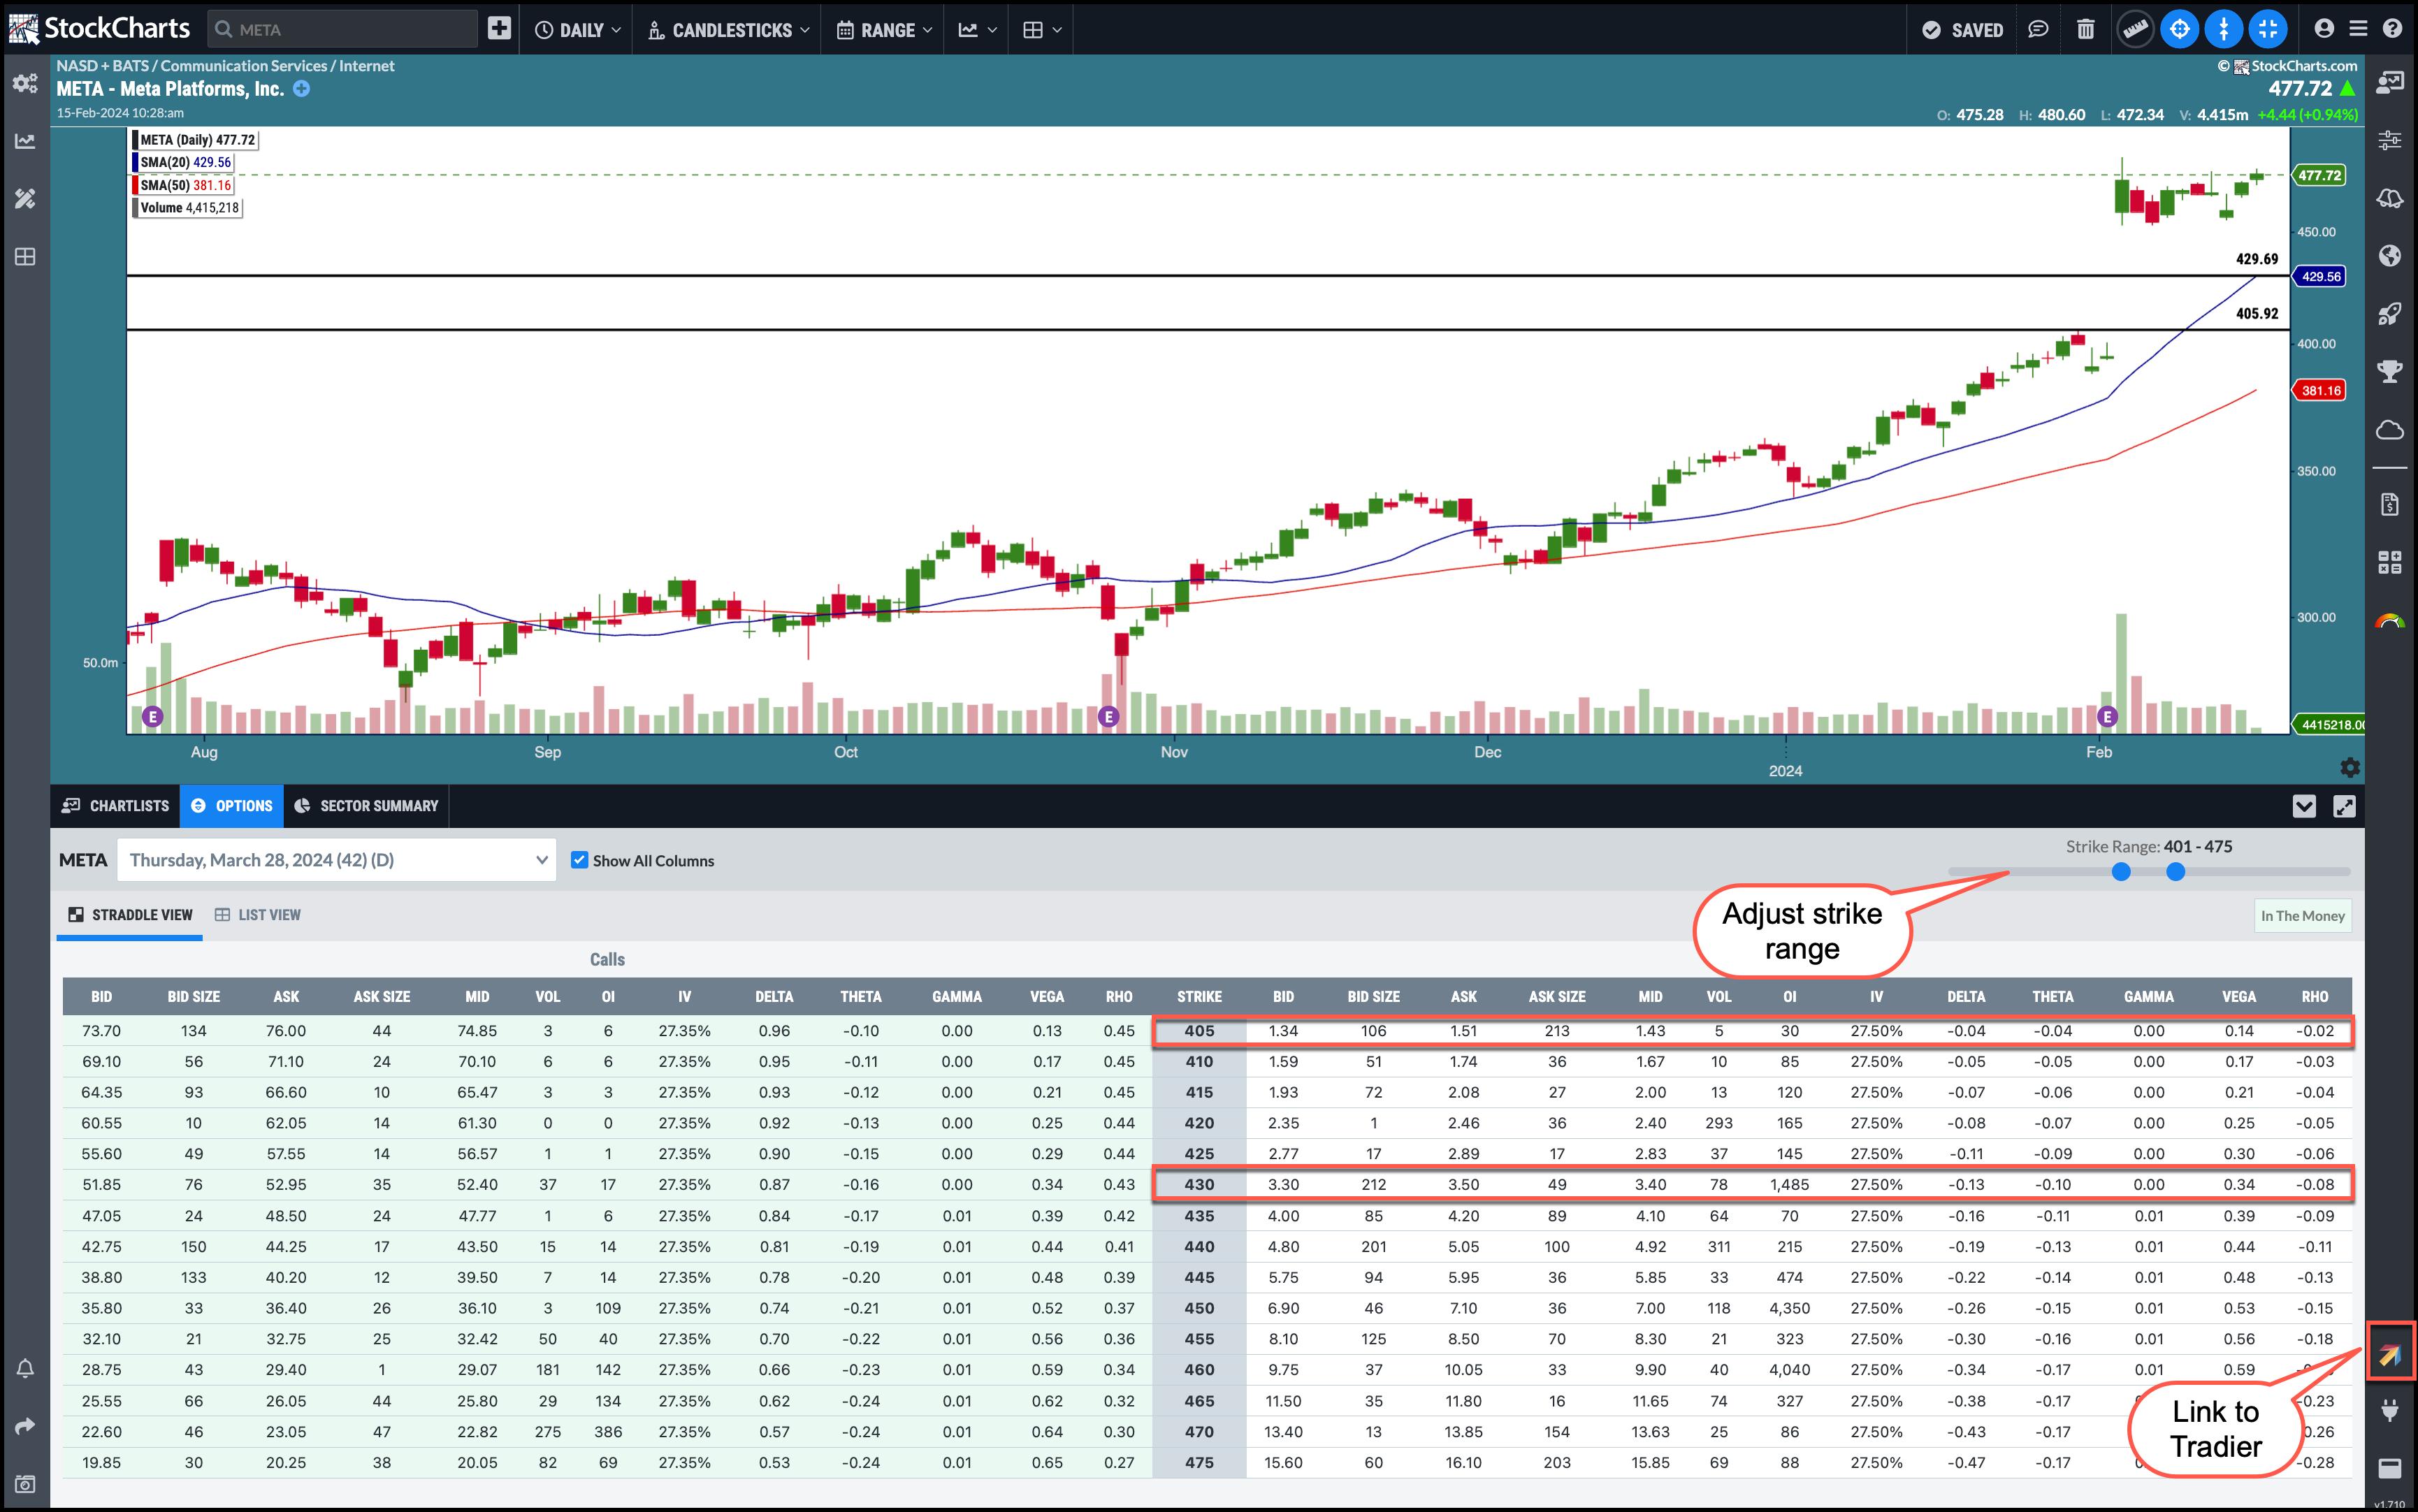Viewport: 2418px width, 1512px height.
Task: Select the ruler measurement tool
Action: click(x=2134, y=30)
